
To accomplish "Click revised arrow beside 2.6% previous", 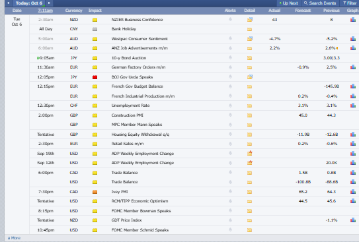I will coord(337,48).
